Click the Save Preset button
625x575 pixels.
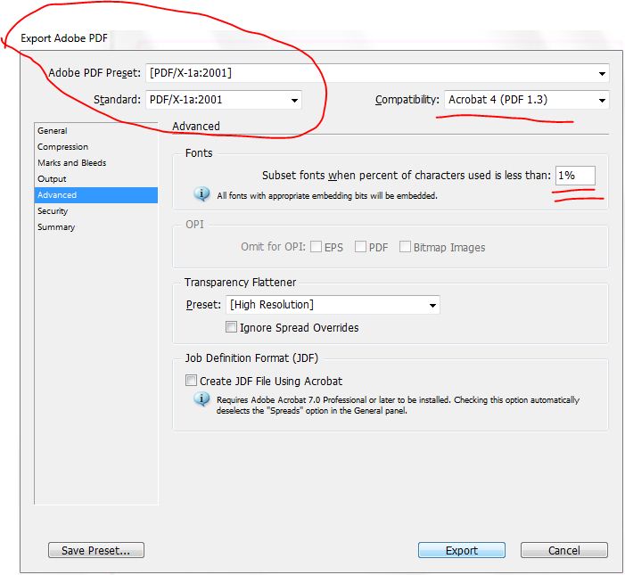(96, 550)
